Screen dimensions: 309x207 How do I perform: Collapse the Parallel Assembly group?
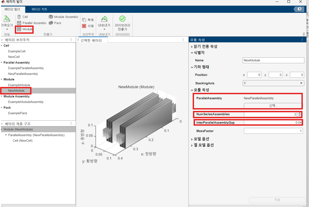[2, 62]
